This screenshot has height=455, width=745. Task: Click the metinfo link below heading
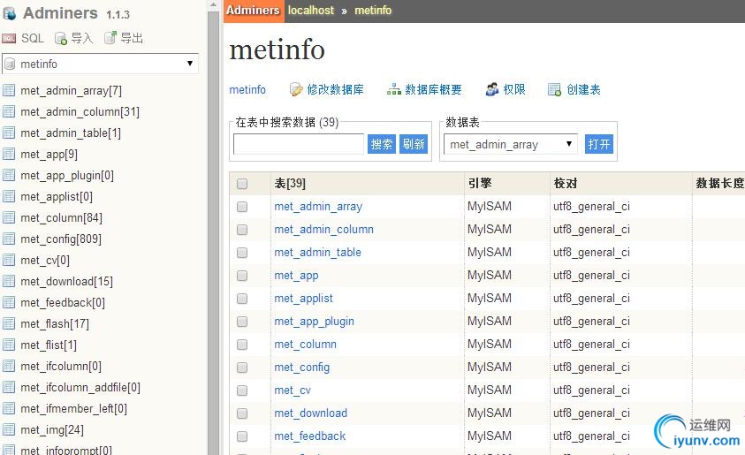click(247, 89)
